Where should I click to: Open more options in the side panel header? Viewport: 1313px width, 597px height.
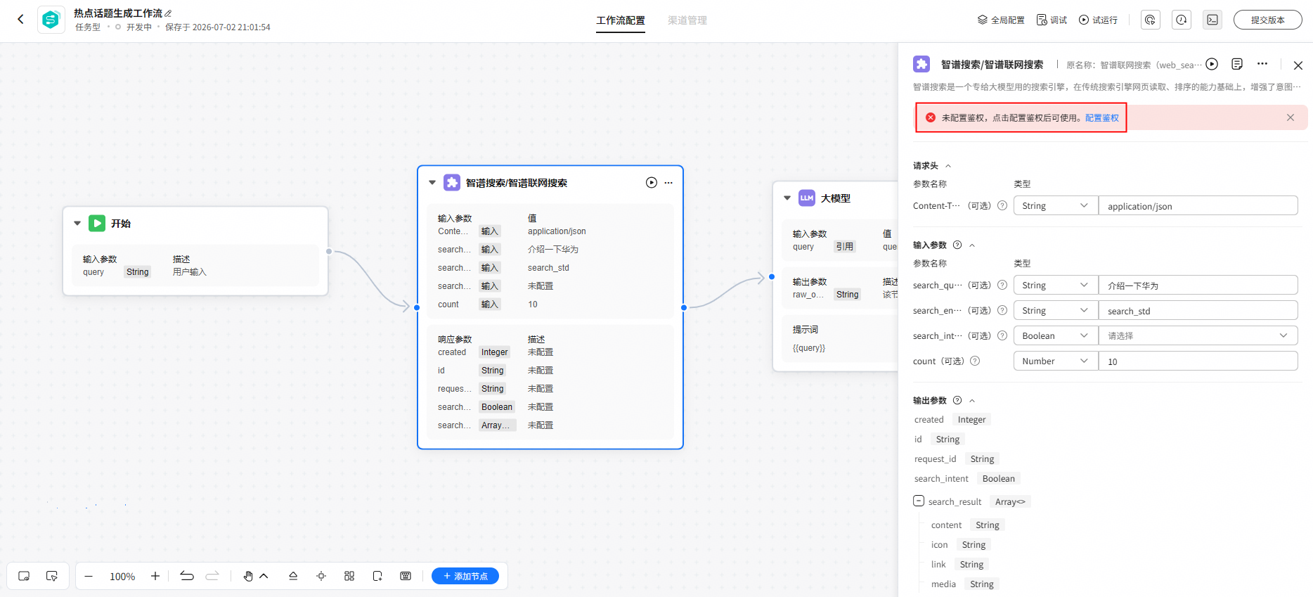(x=1262, y=64)
